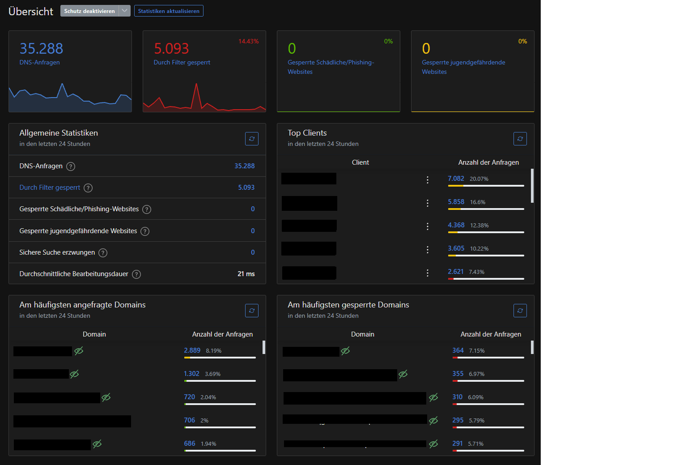This screenshot has height=465, width=687.
Task: Toggle tracker eye for blocked domain with 310 requests
Action: point(433,397)
